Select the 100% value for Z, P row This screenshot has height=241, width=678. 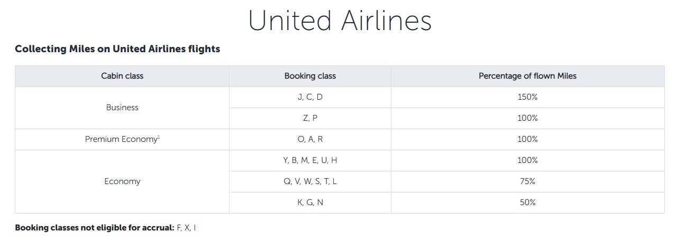click(527, 118)
